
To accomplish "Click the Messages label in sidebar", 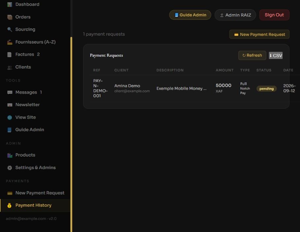I will (x=26, y=92).
